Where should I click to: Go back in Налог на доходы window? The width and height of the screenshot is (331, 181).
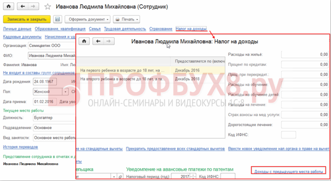pos(98,41)
